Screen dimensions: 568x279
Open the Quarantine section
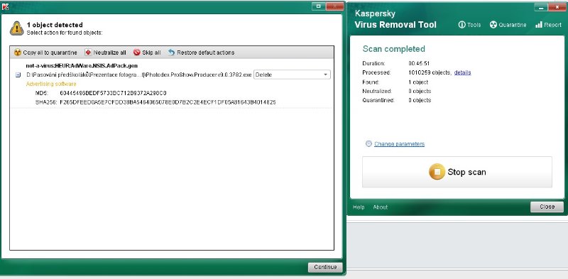508,25
